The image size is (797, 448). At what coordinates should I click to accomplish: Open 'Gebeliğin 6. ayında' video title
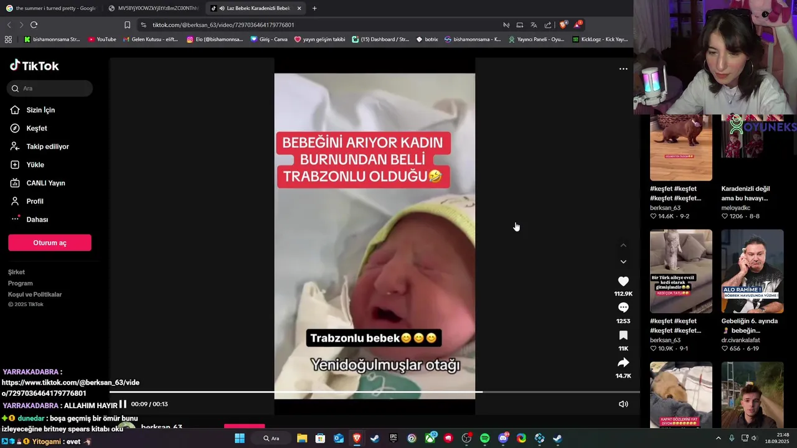[x=750, y=326]
